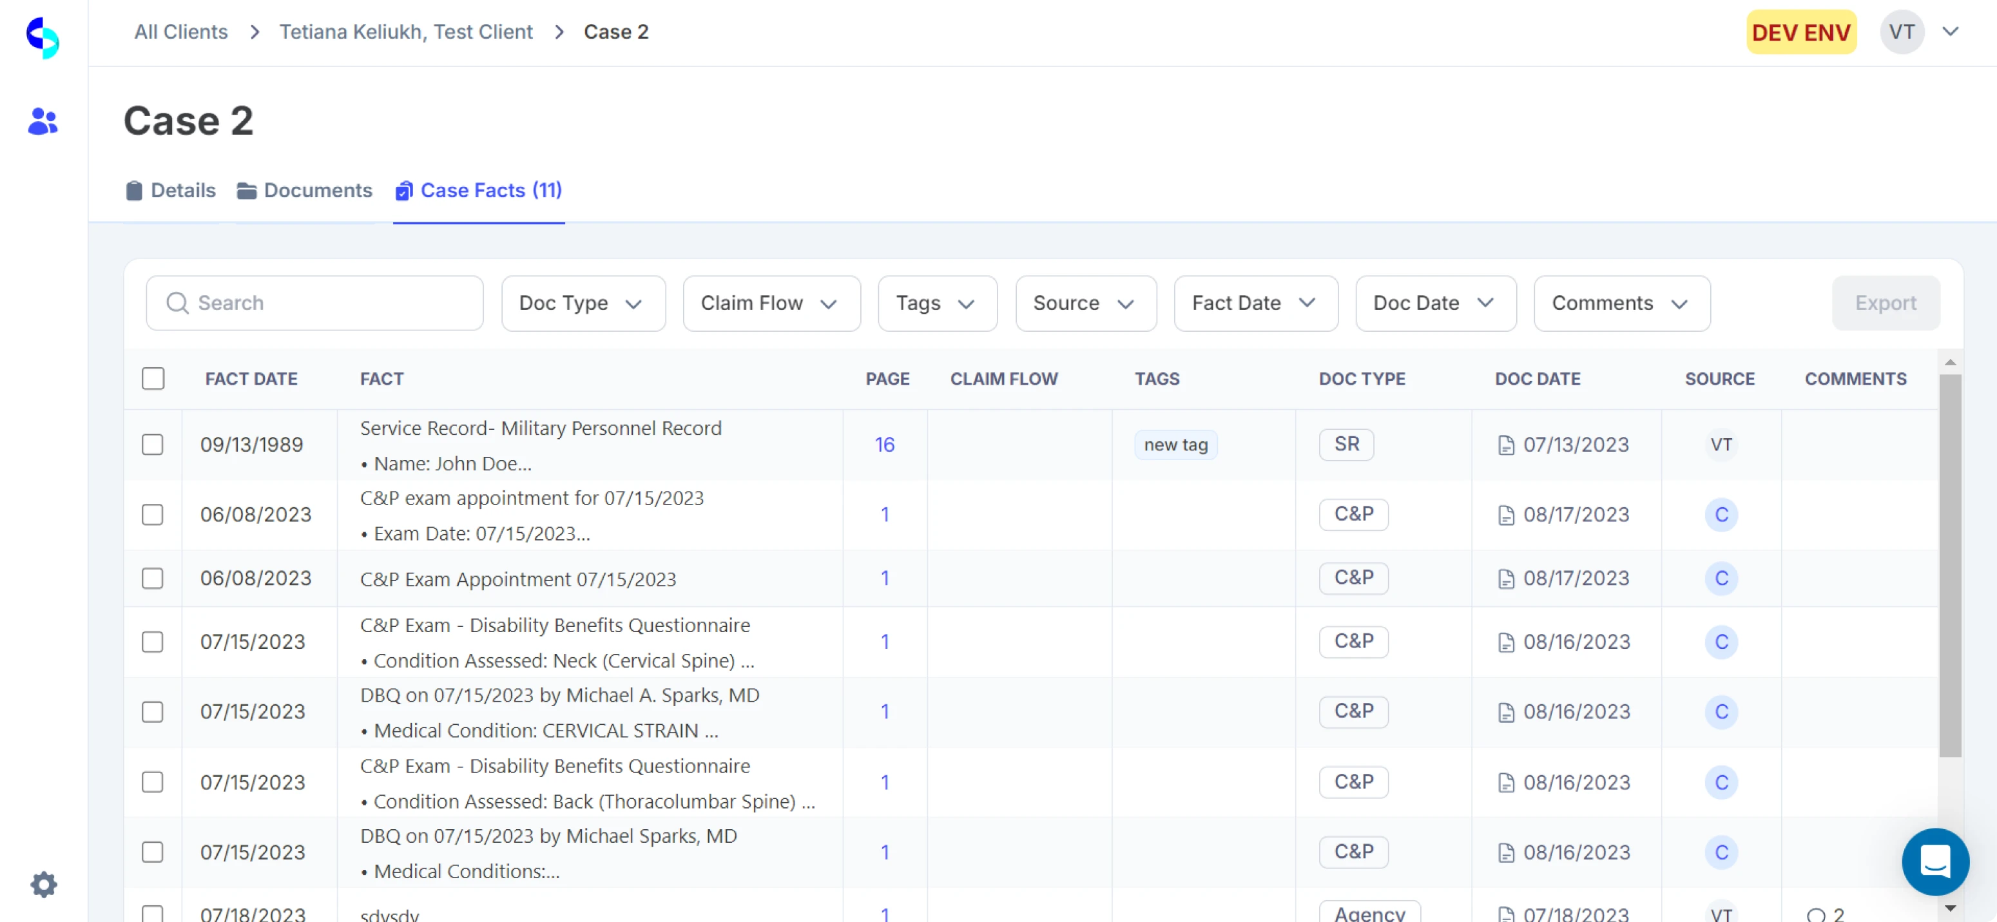Select the C&P Exam Appointment 07/15/2023 row checkbox

tap(153, 579)
